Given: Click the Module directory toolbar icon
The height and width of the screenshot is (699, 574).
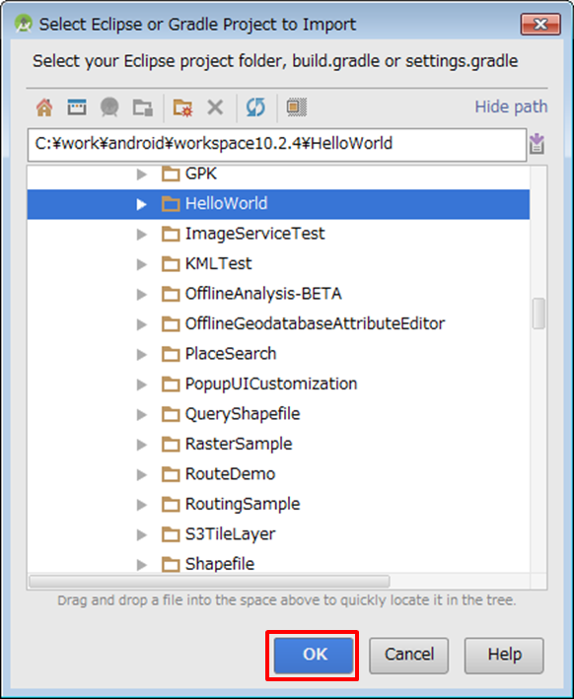Looking at the screenshot, I should [x=143, y=107].
